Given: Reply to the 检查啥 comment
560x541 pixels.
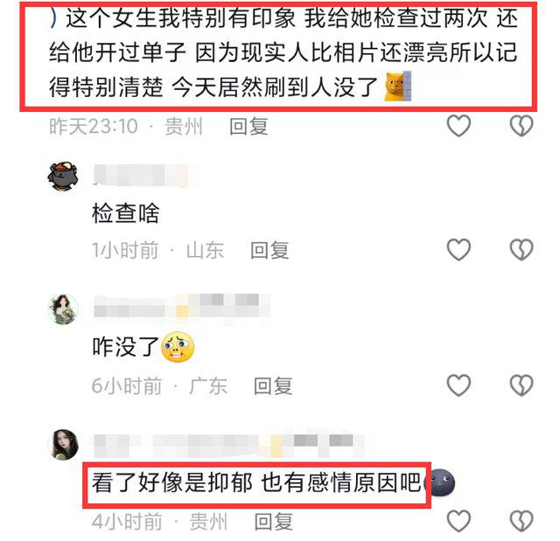Looking at the screenshot, I should coord(269,250).
